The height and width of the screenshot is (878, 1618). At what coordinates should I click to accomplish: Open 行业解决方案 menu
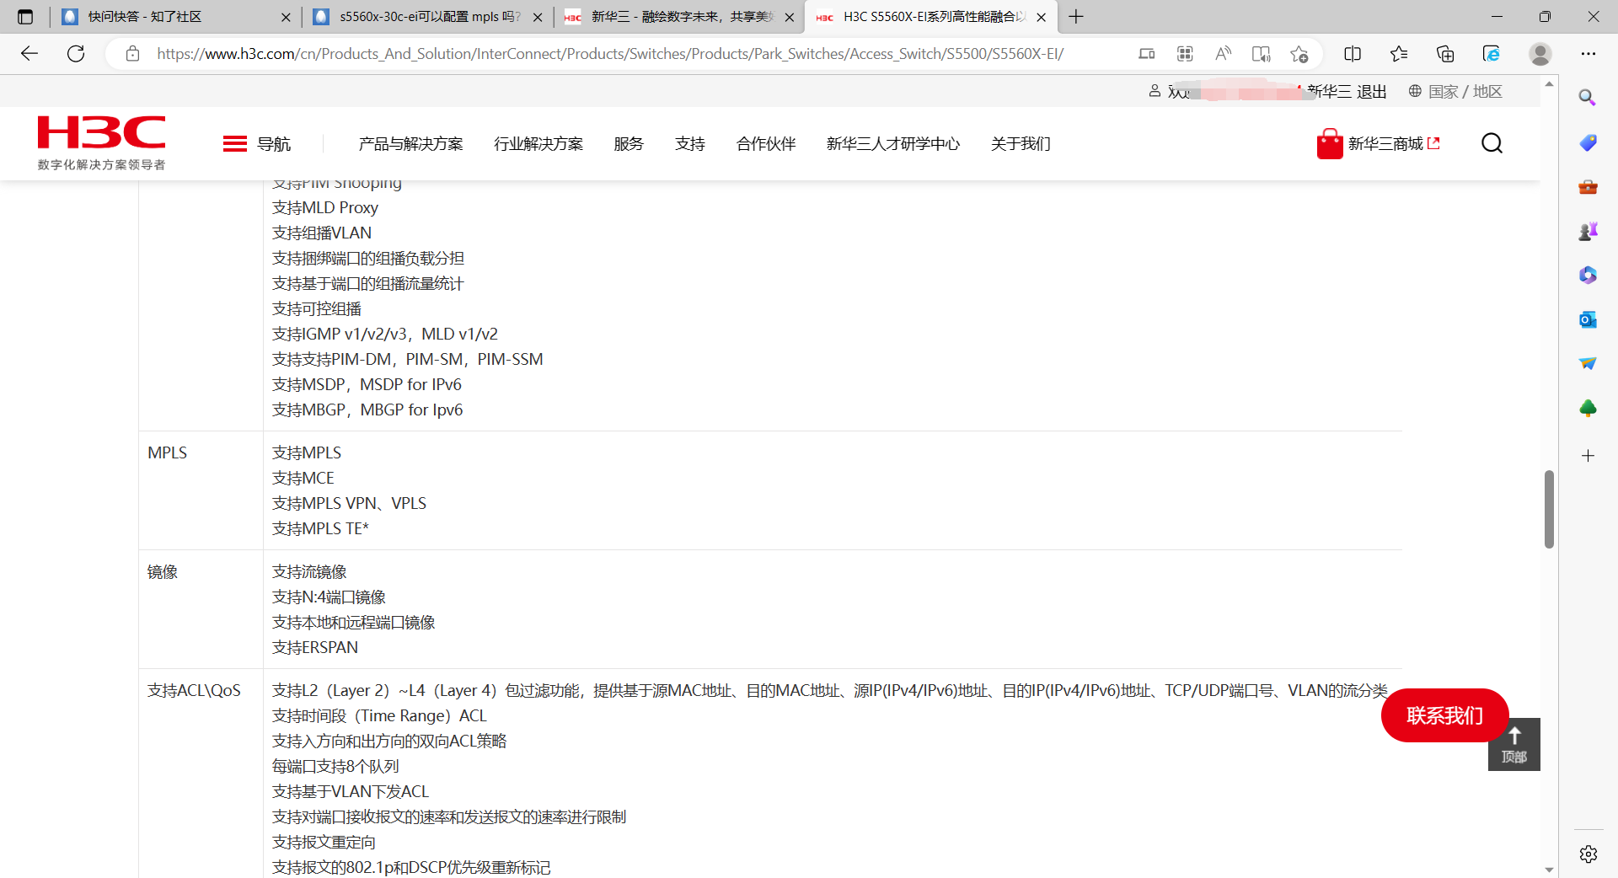538,144
